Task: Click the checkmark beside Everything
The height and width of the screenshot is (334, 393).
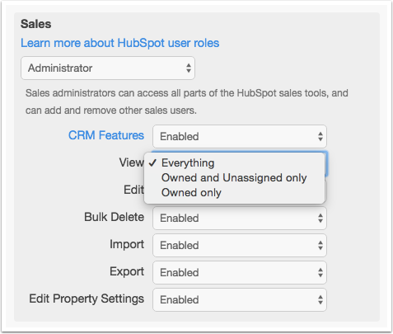Action: 152,163
